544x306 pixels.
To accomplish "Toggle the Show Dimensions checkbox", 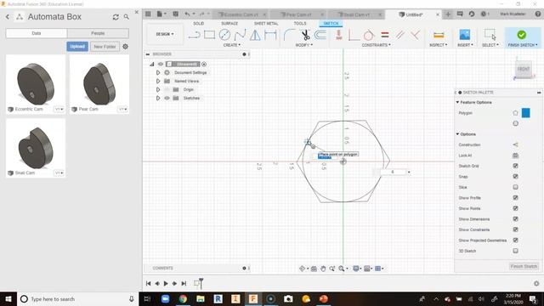I will [x=516, y=219].
